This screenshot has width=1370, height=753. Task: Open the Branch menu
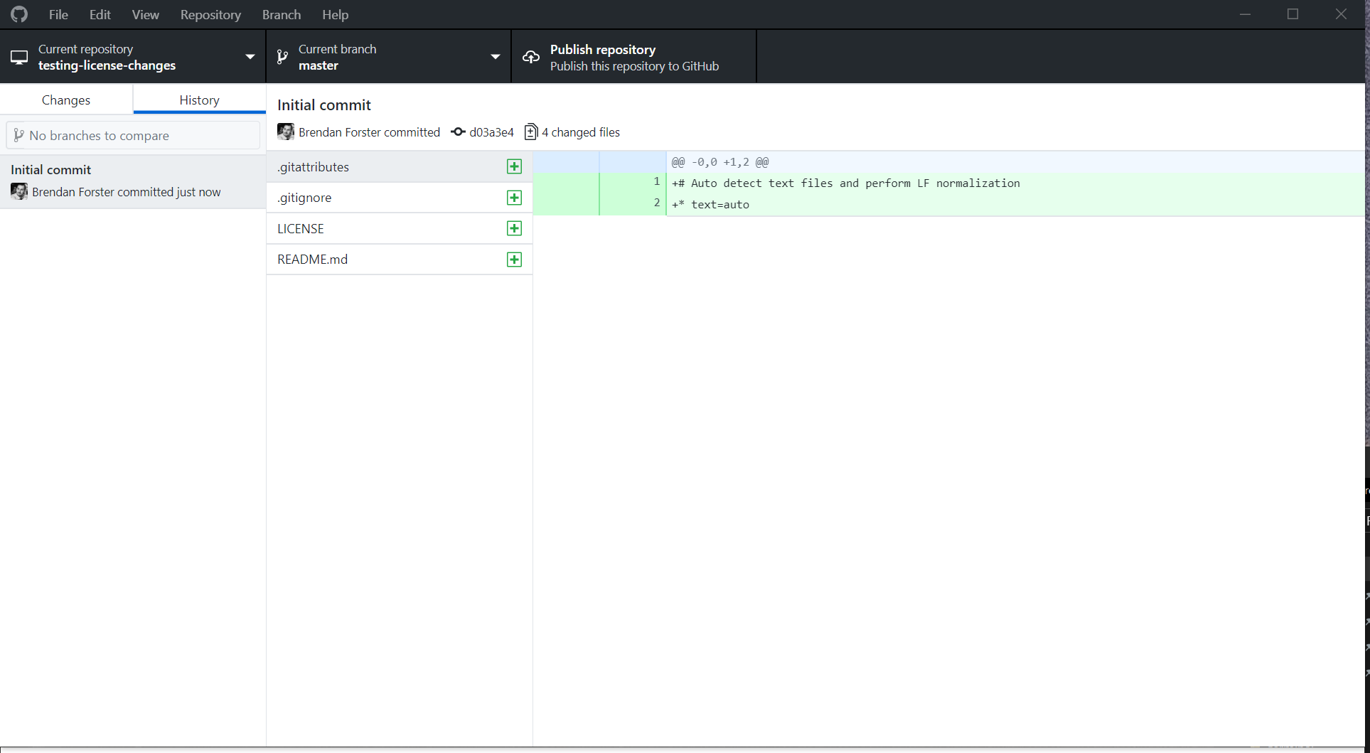tap(281, 14)
